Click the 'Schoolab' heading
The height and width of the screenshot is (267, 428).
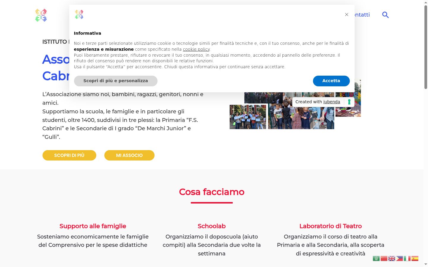(x=212, y=226)
